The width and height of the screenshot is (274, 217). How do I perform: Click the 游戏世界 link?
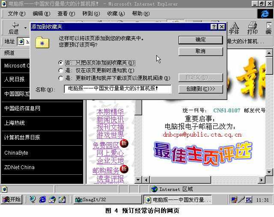110,135
